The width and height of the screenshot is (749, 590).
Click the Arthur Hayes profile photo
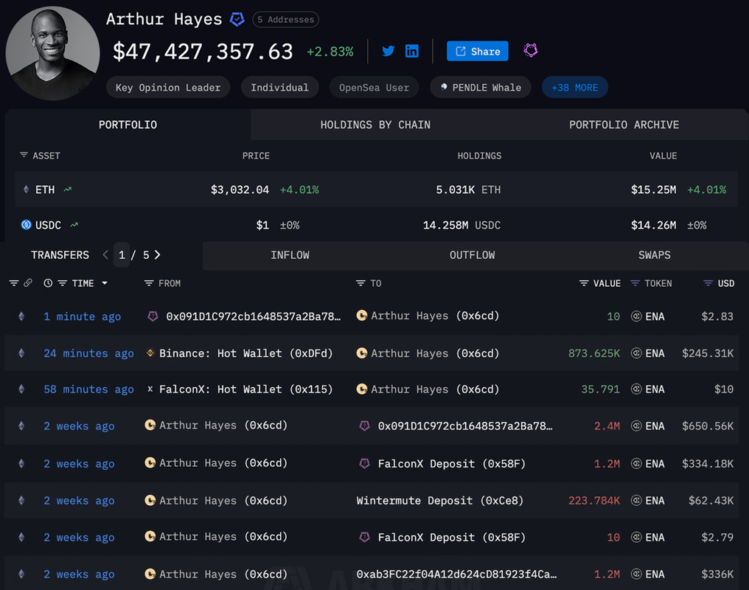click(52, 54)
